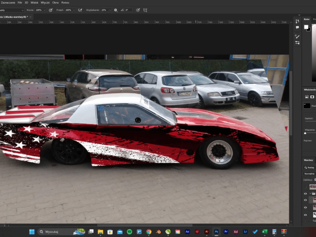Viewport: 316px width, 237px height.
Task: Open the 3D menu
Action: [26, 3]
